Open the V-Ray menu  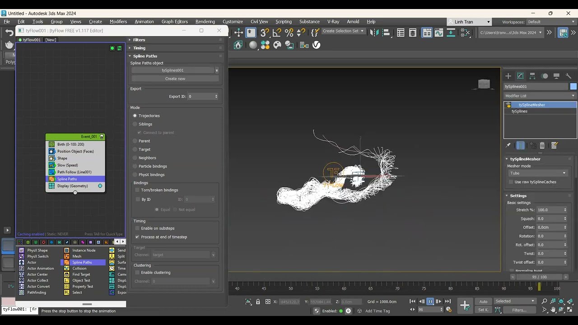(333, 22)
